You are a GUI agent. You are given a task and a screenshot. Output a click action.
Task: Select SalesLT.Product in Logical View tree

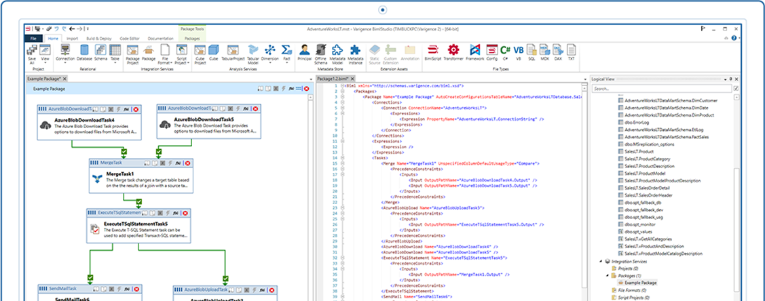[639, 152]
